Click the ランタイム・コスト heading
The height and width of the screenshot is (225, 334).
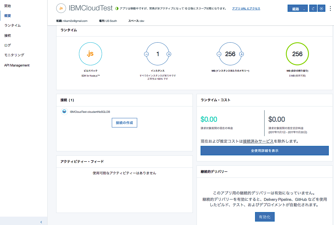(215, 100)
